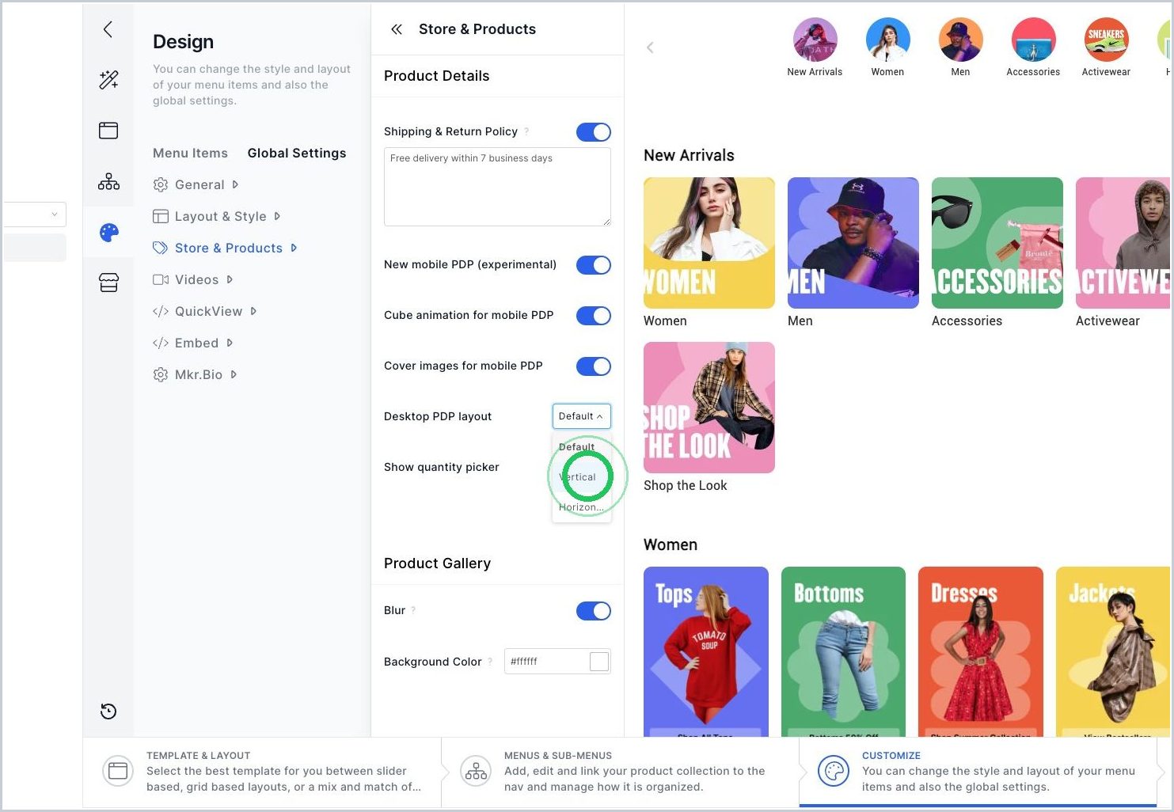Image resolution: width=1174 pixels, height=812 pixels.
Task: Click the Activewear sneakers circle icon
Action: pyautogui.click(x=1106, y=40)
